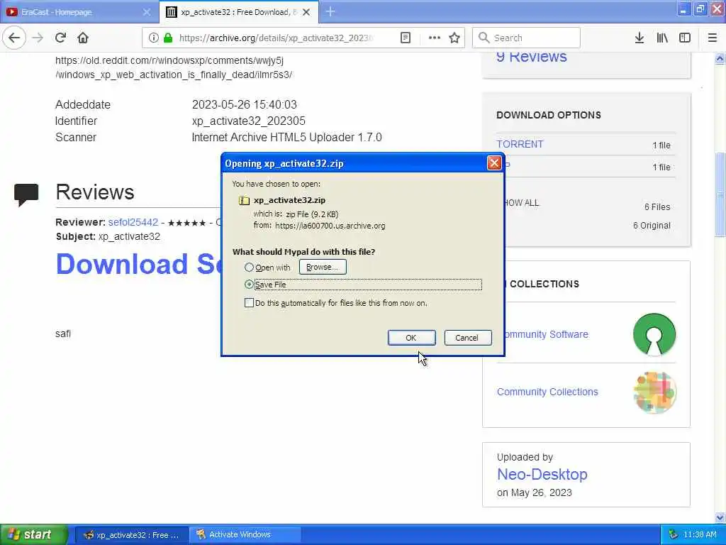Screen dimensions: 726x545
Task: Open the 9 Reviews link
Action: [532, 57]
